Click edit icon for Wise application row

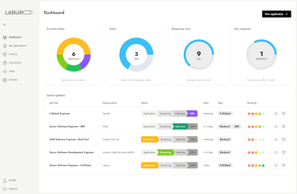(x=276, y=126)
